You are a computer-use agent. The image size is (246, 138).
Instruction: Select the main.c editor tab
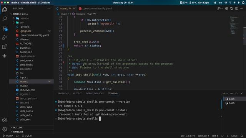click(64, 8)
